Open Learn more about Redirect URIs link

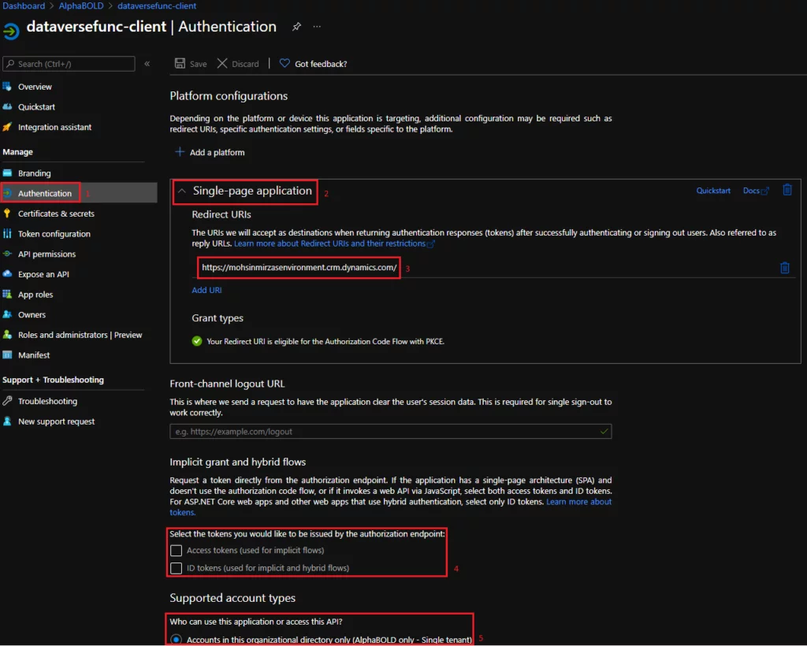coord(334,243)
